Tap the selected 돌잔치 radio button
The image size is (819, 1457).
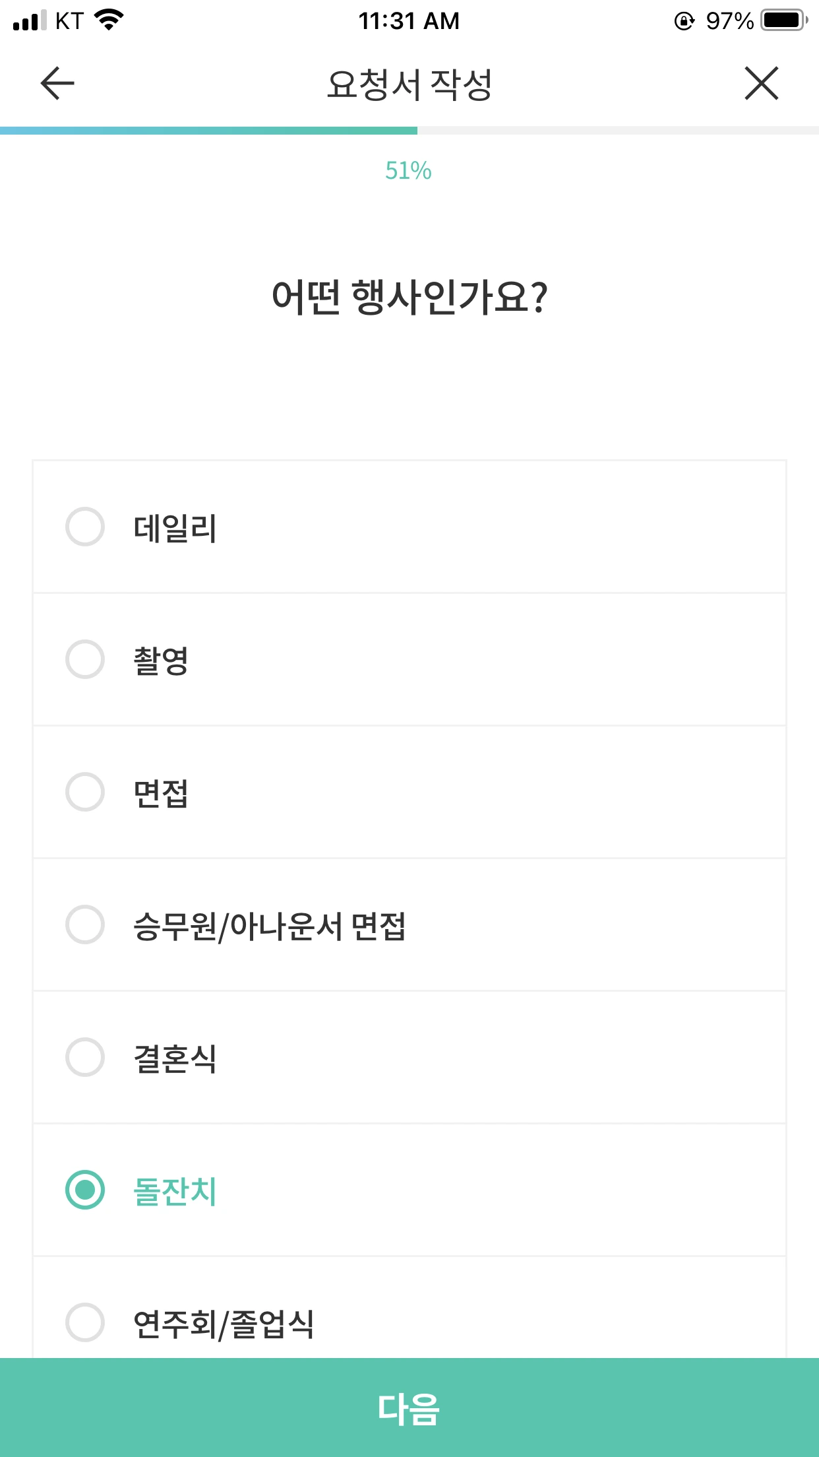click(85, 1190)
